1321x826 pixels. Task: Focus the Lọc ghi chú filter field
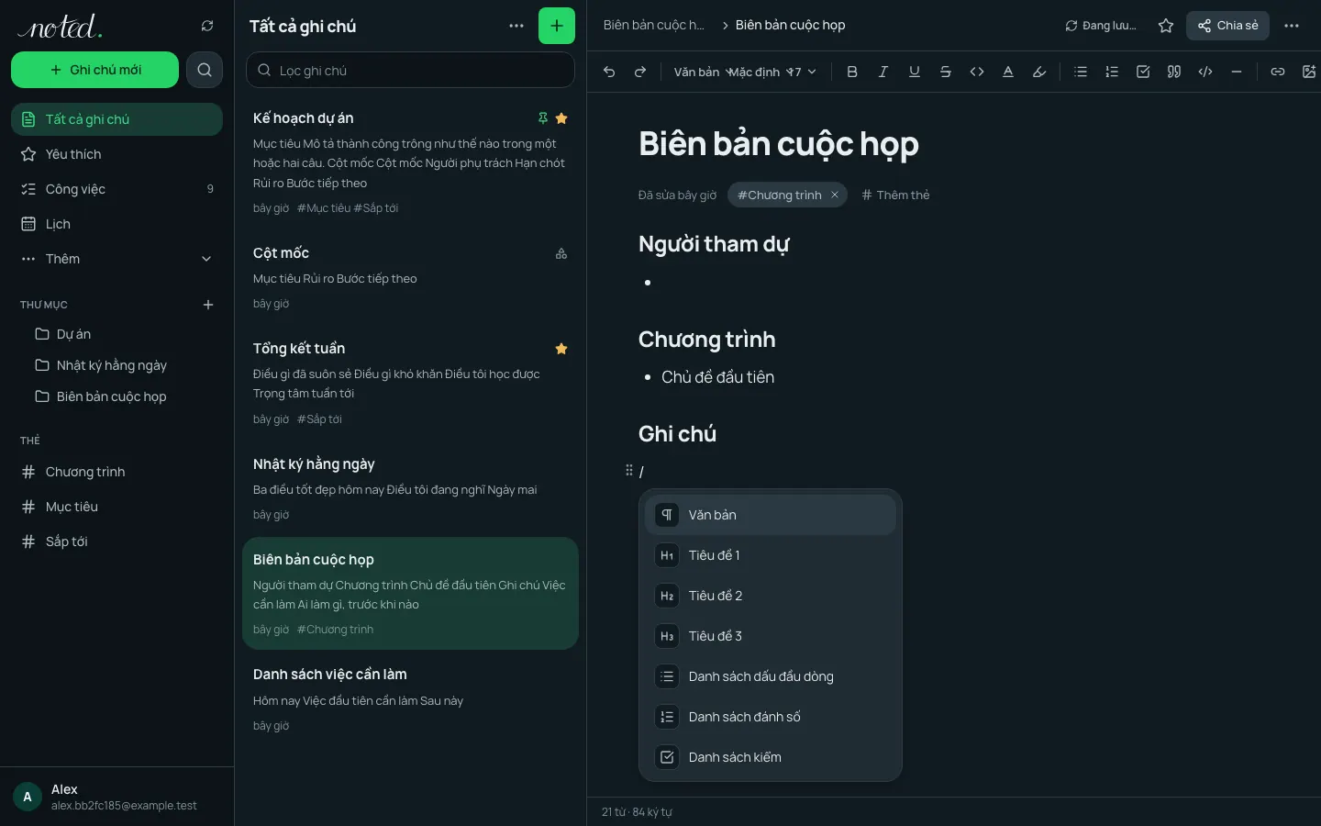410,70
